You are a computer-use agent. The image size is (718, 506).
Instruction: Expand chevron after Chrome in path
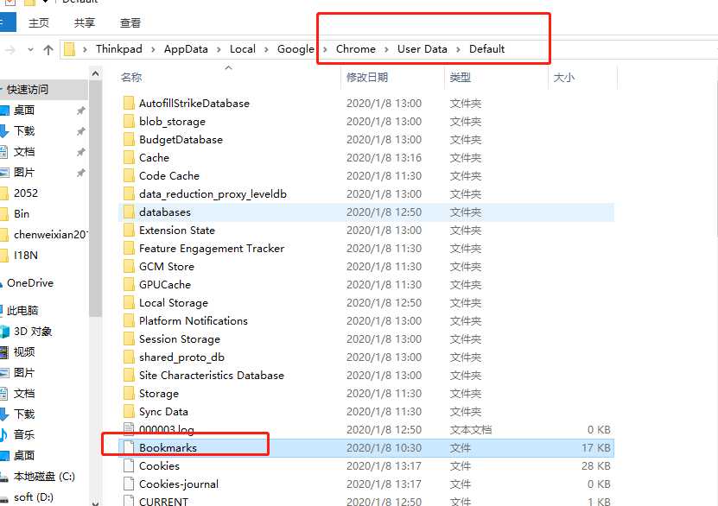point(386,49)
